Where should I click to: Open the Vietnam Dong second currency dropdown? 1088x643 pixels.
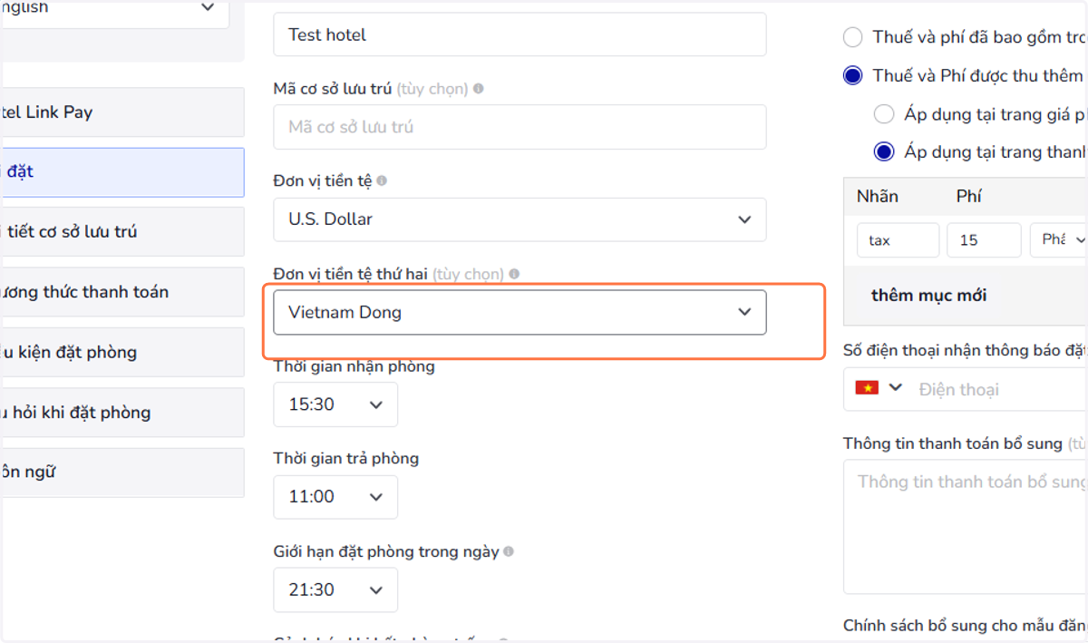520,312
